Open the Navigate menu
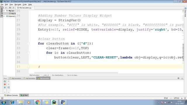The image size is (187, 105). [x=18, y=5]
